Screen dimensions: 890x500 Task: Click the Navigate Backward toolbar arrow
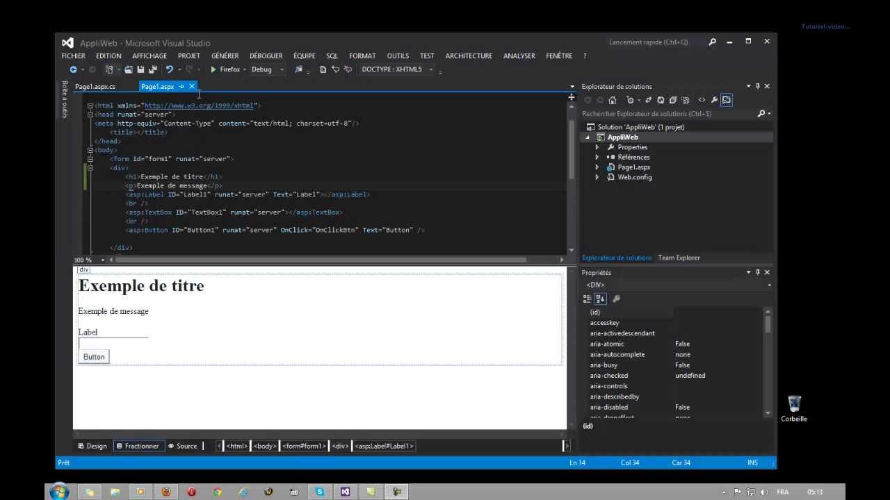[73, 69]
